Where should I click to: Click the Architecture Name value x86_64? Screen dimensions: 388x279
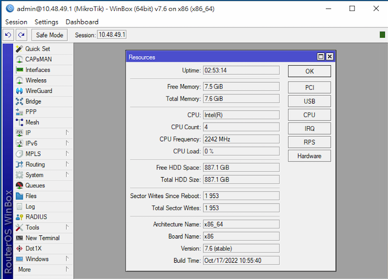point(241,224)
